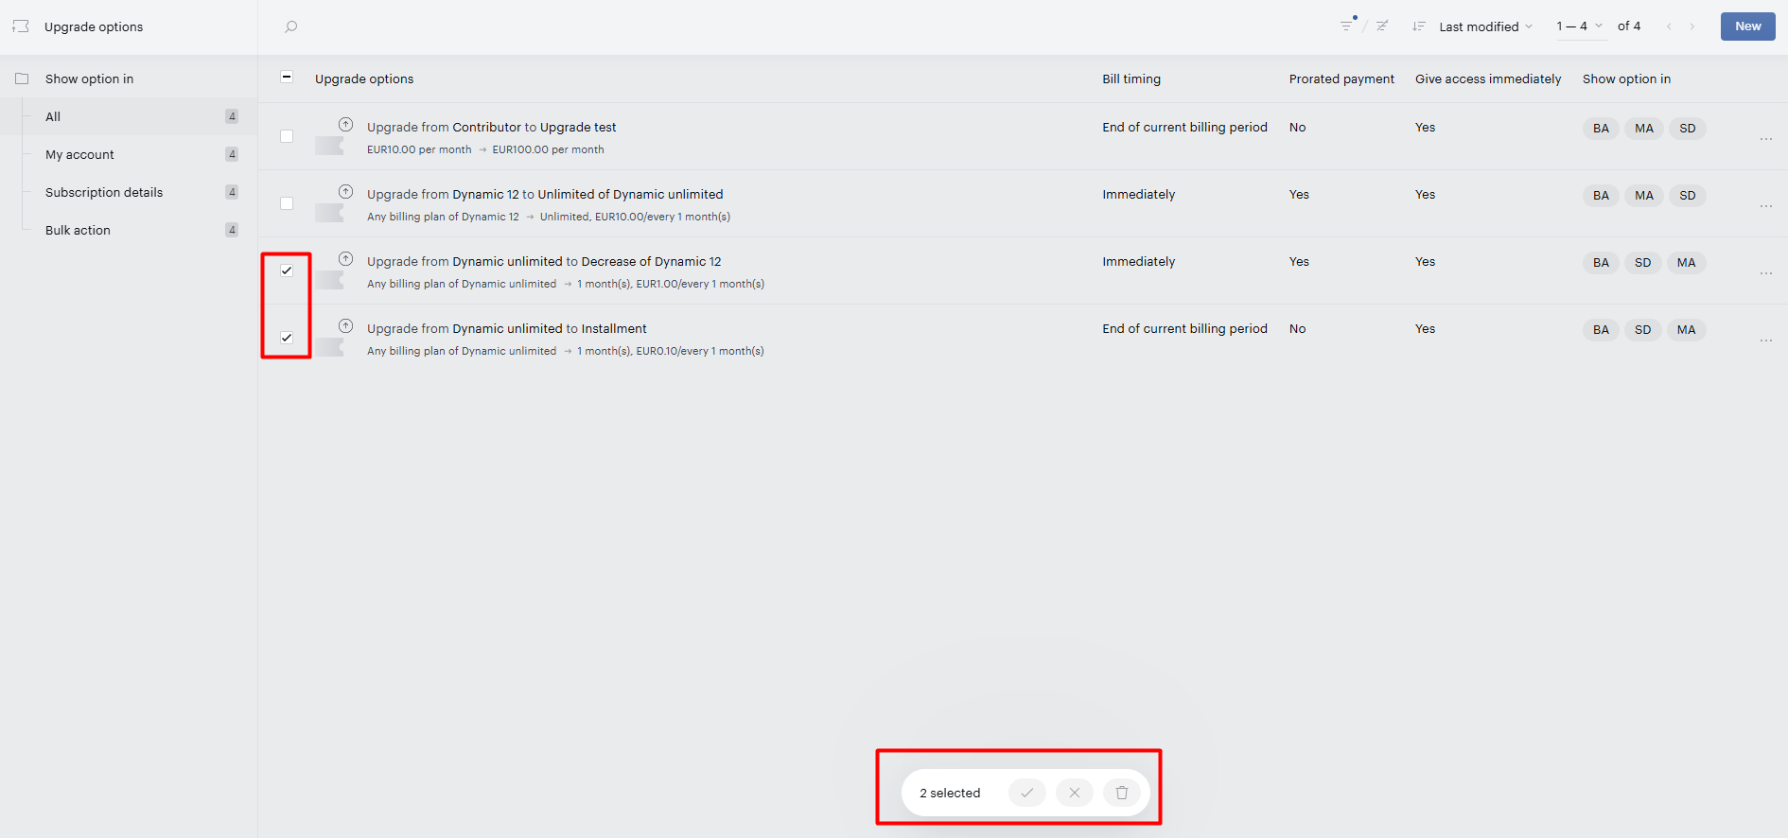The width and height of the screenshot is (1788, 838).
Task: Click the clear filters icon
Action: click(1382, 26)
